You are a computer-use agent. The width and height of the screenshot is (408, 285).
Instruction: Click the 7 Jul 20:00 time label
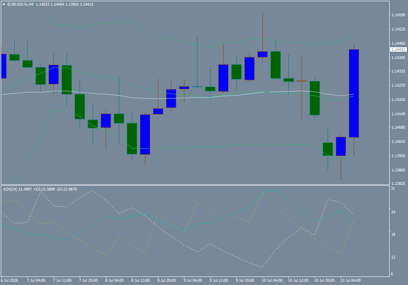[88, 281]
